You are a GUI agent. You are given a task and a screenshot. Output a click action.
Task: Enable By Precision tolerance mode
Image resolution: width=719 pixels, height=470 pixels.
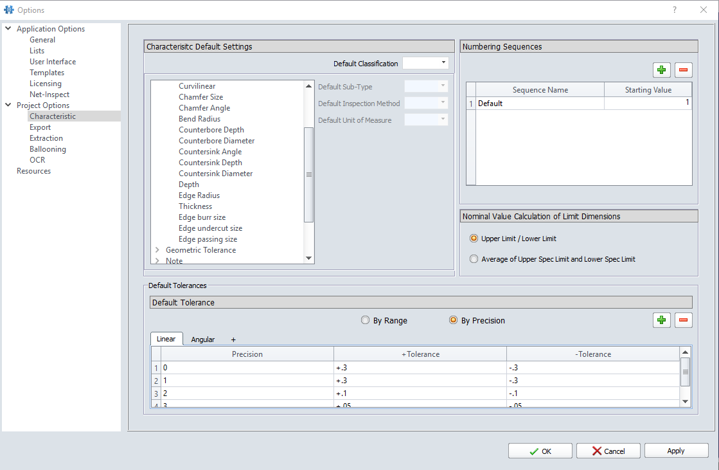(454, 320)
